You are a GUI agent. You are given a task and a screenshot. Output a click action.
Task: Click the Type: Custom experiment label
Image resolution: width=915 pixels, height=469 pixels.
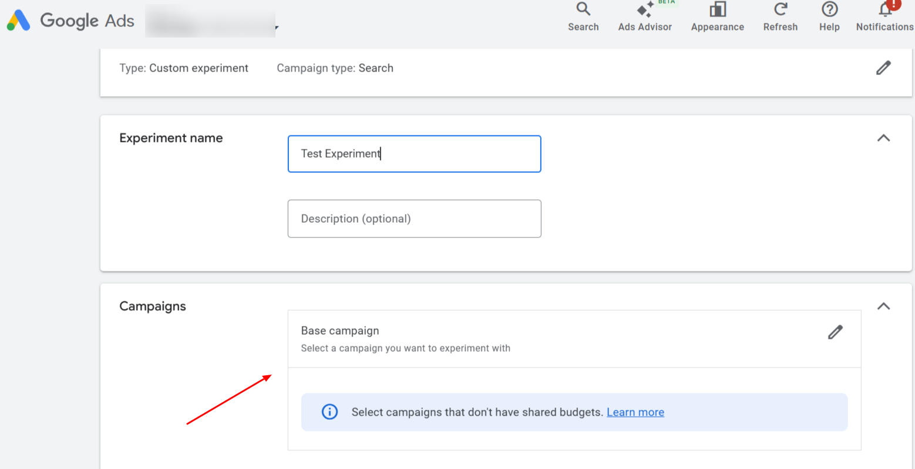click(184, 68)
